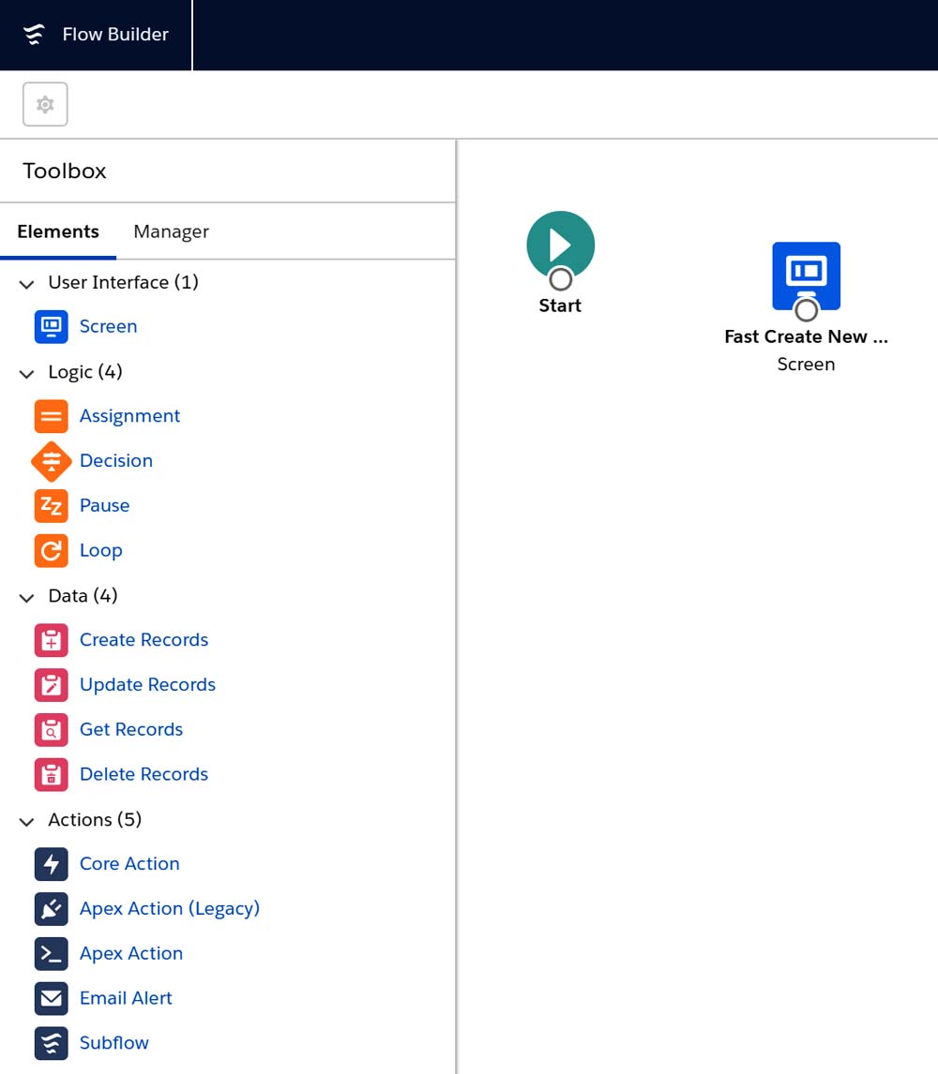The height and width of the screenshot is (1074, 938).
Task: Select the Create Records icon
Action: (51, 640)
